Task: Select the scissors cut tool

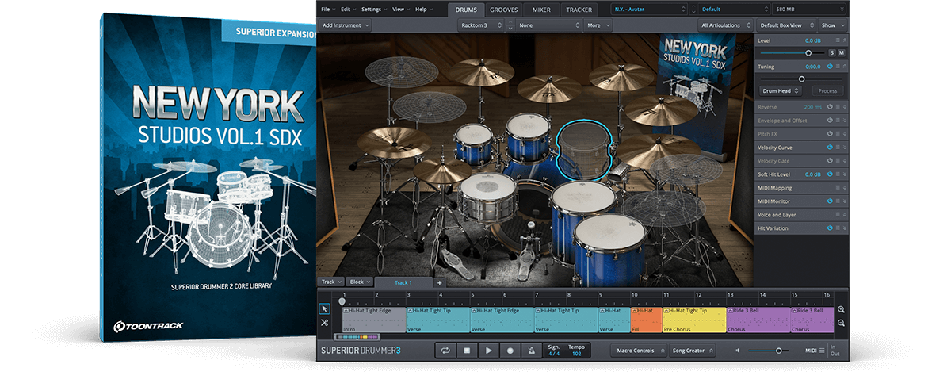Action: (324, 323)
